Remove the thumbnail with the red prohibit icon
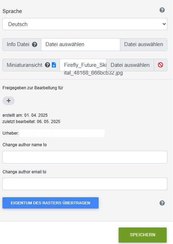Screen dimensions: 173x244 [160, 65]
